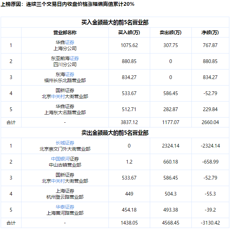Open 上海证券 杭州登云路营业部 link
This screenshot has width=230, height=229.
point(65,194)
